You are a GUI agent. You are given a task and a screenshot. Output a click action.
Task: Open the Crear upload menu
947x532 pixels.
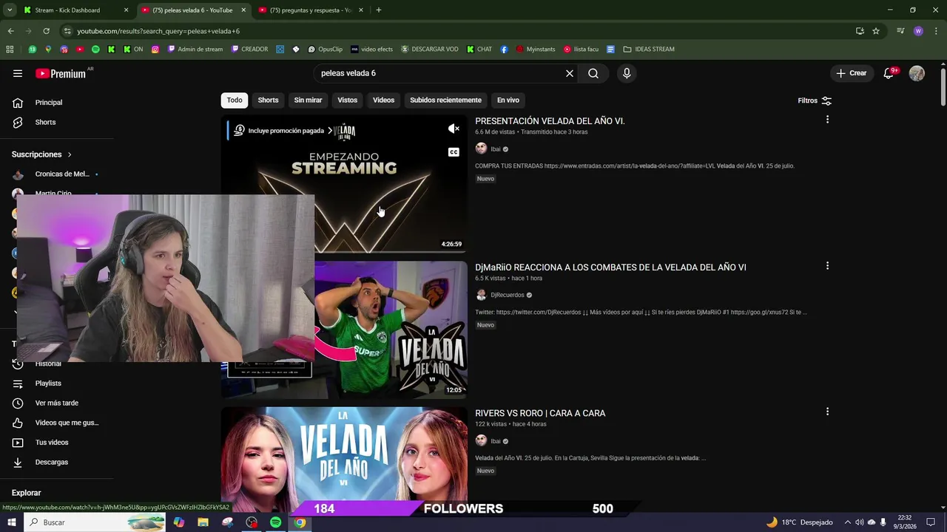[852, 73]
